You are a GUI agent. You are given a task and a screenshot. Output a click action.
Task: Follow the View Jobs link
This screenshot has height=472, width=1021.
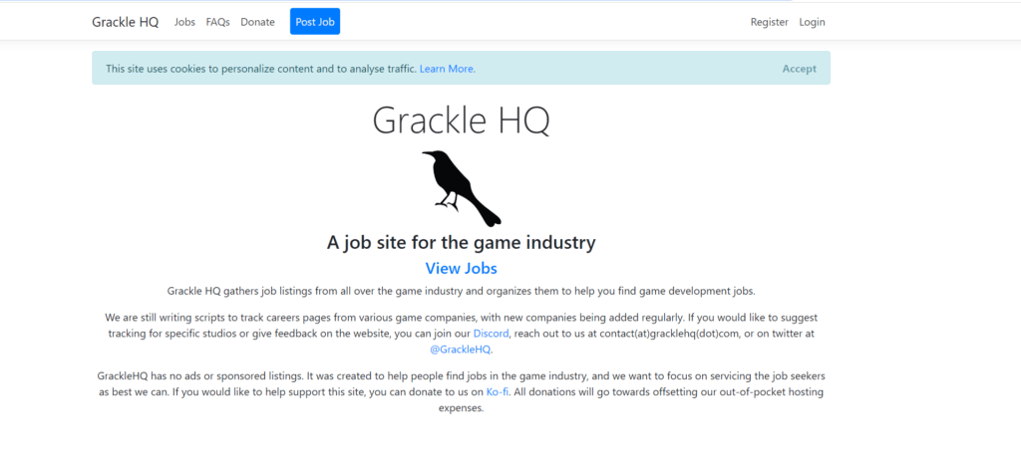461,268
